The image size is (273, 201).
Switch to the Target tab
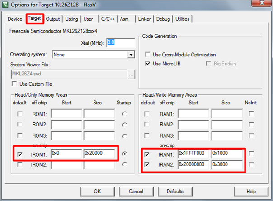(x=34, y=18)
